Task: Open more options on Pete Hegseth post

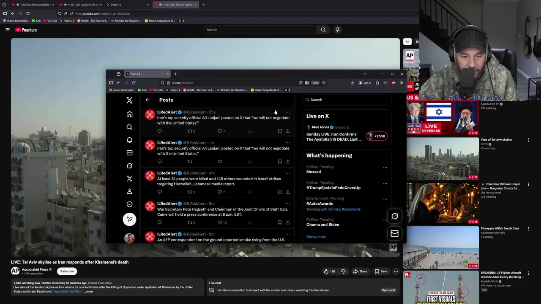Action: 288,204
